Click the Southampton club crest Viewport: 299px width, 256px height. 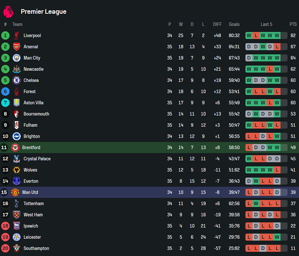tap(16, 248)
